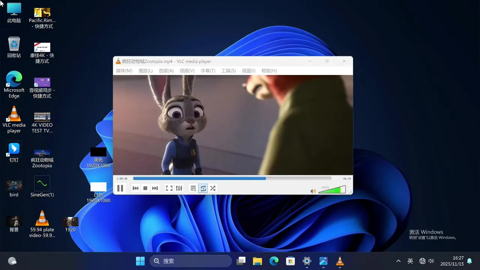Toggle the loop mode button
The width and height of the screenshot is (480, 270).
[203, 188]
